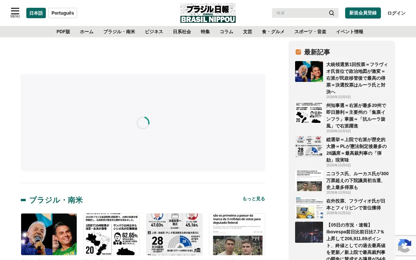Click sidebar thumbnail with 28 seats infographic
416x260 pixels.
[309, 147]
